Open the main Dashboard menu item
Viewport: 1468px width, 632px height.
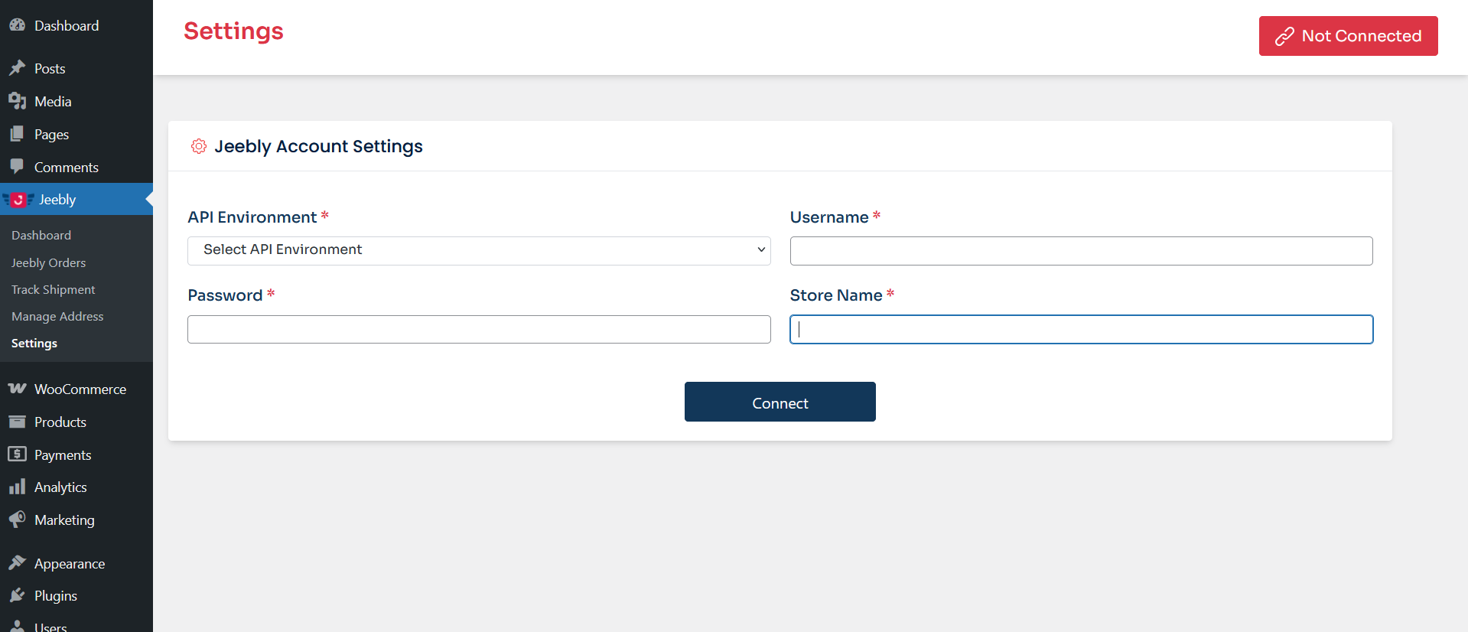(x=76, y=25)
